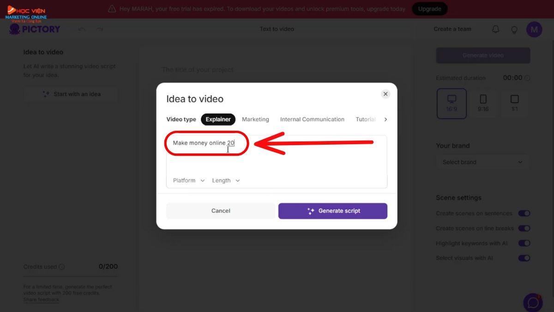This screenshot has width=554, height=312.
Task: Click the undo arrow icon
Action: (82, 29)
